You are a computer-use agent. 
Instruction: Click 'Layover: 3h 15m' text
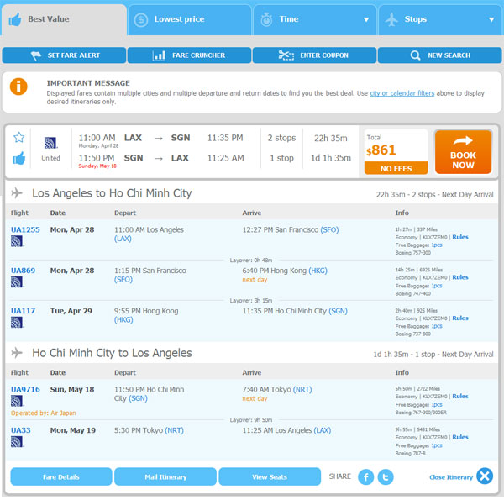(x=251, y=301)
